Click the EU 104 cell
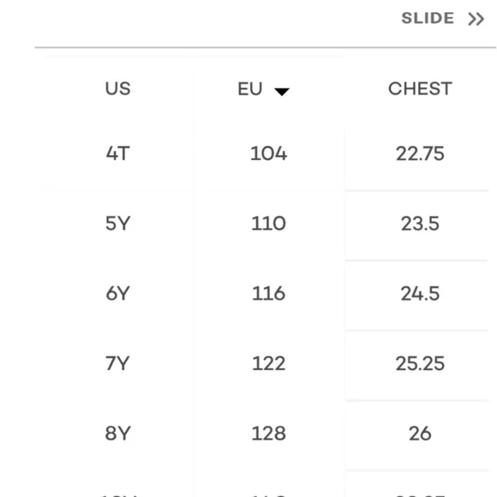 (268, 153)
